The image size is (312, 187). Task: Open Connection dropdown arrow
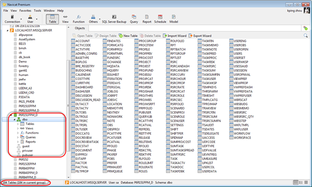click(21, 19)
